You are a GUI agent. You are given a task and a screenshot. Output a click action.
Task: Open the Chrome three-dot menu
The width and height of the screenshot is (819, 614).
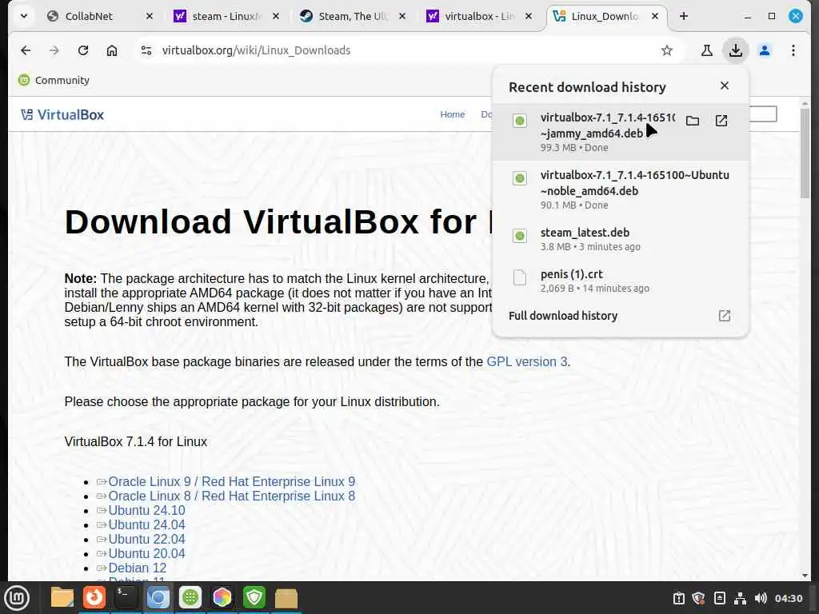(x=793, y=50)
